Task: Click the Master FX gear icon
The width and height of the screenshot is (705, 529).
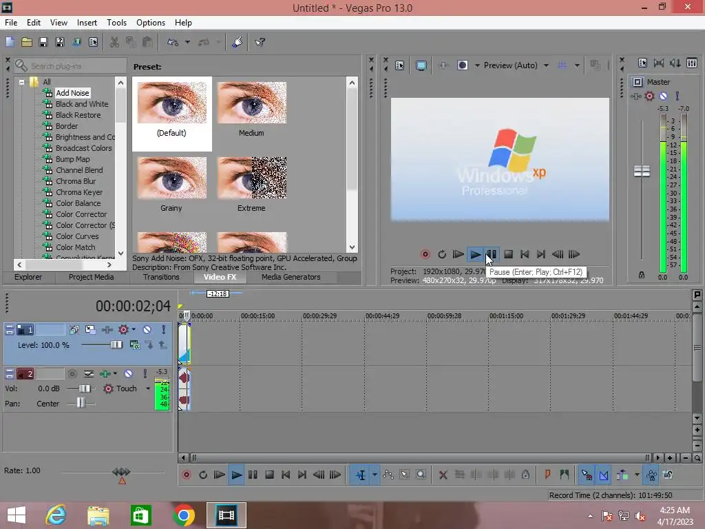Action: click(x=649, y=96)
